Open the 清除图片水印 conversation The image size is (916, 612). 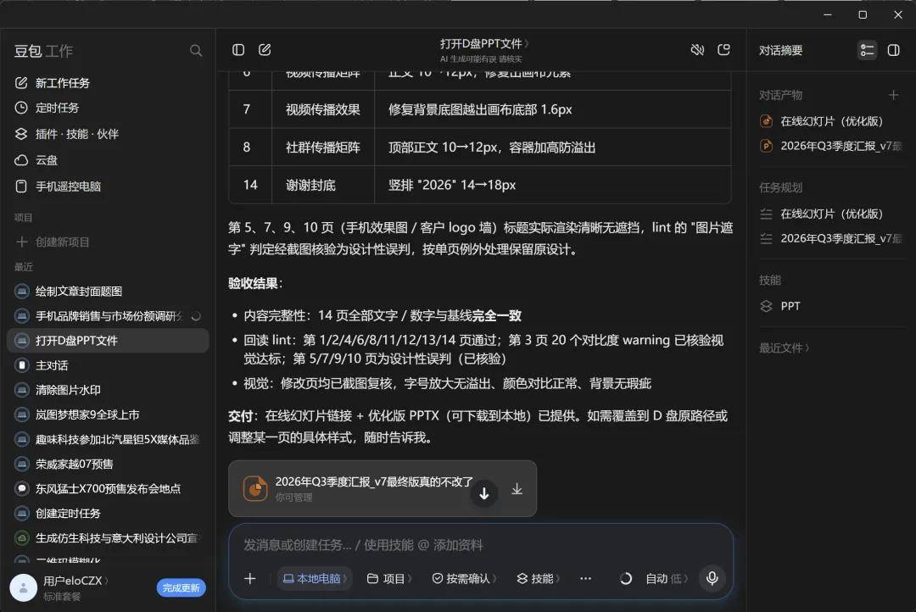108,390
